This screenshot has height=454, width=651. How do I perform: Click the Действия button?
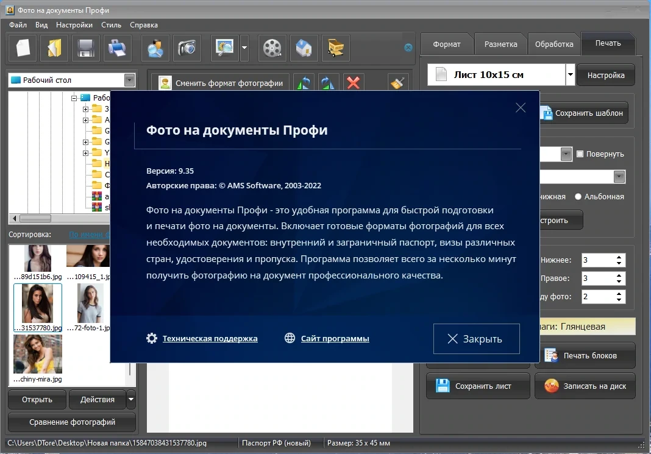tap(97, 400)
